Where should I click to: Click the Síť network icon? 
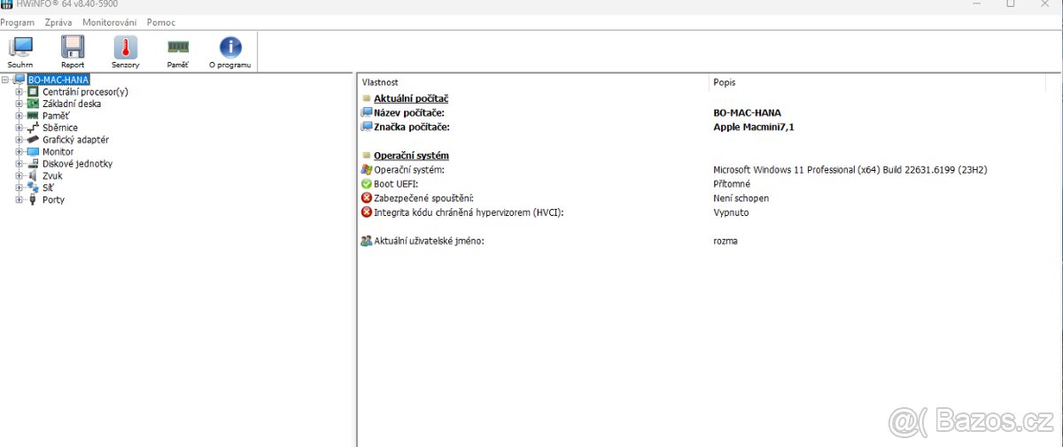coord(34,187)
